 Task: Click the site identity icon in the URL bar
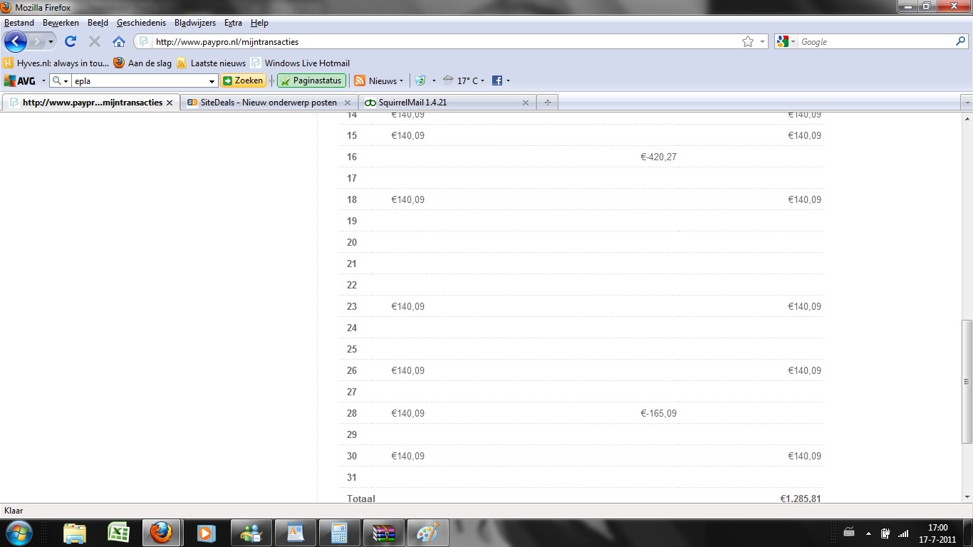click(144, 41)
